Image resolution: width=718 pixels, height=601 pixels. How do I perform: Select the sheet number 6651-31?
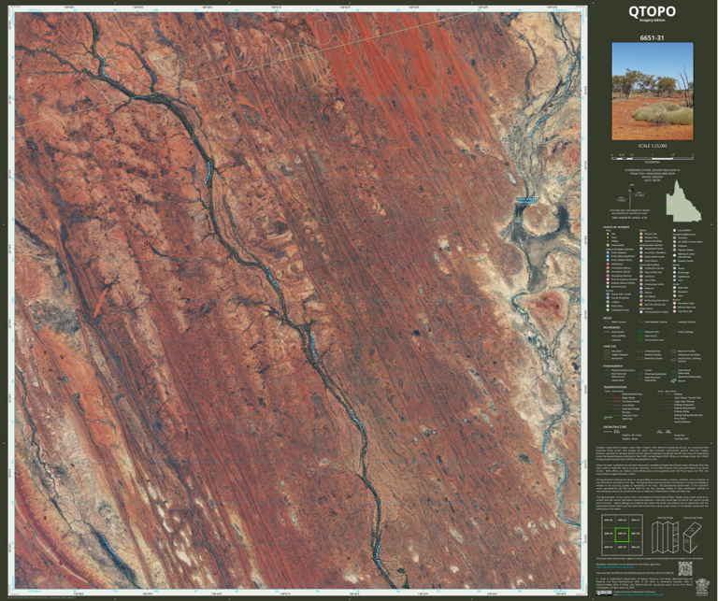(652, 38)
